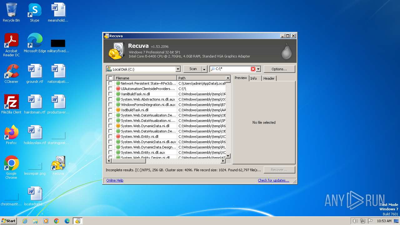This screenshot has width=400, height=225.
Task: Click the Piriform pear logo in Recuva header
Action: (286, 52)
